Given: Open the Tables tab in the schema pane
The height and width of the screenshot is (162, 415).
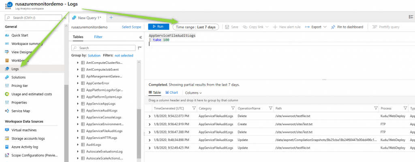Looking at the screenshot, I should (78, 37).
